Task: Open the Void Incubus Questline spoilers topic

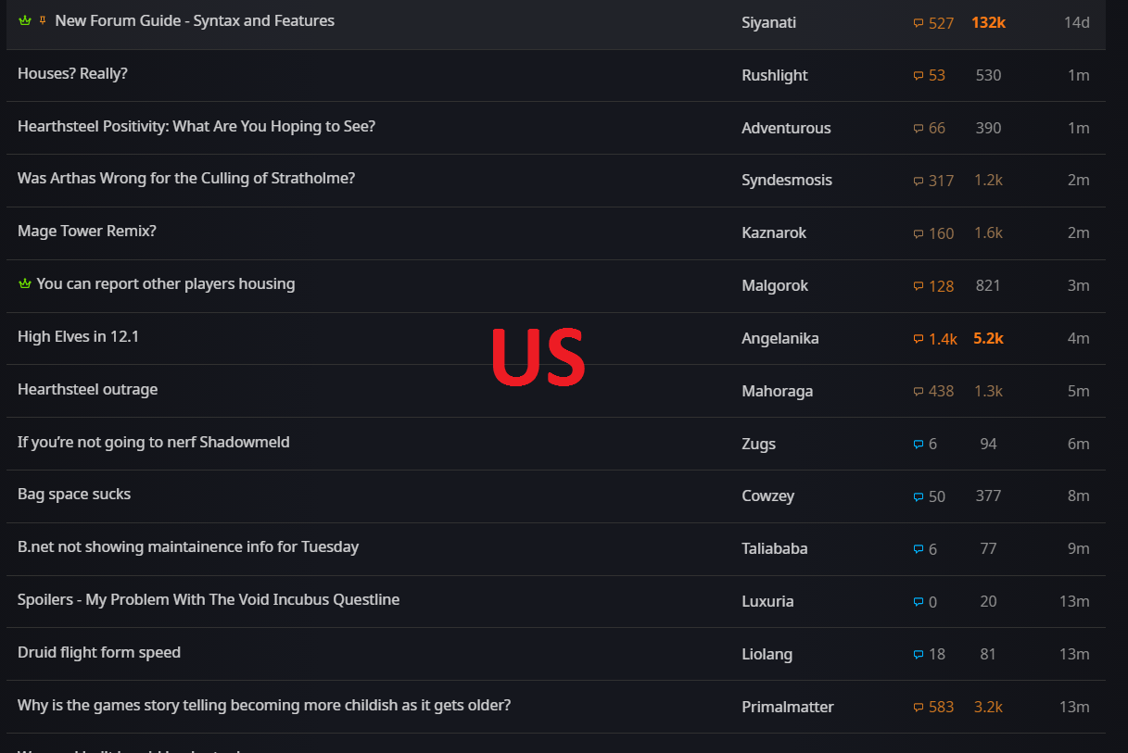Action: 209,599
